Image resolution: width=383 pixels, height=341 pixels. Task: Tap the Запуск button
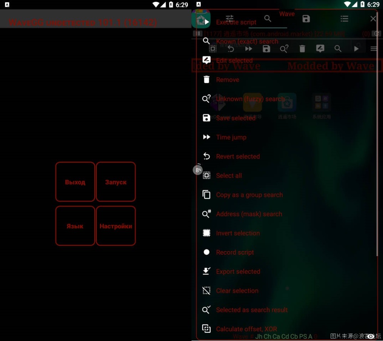[116, 182]
